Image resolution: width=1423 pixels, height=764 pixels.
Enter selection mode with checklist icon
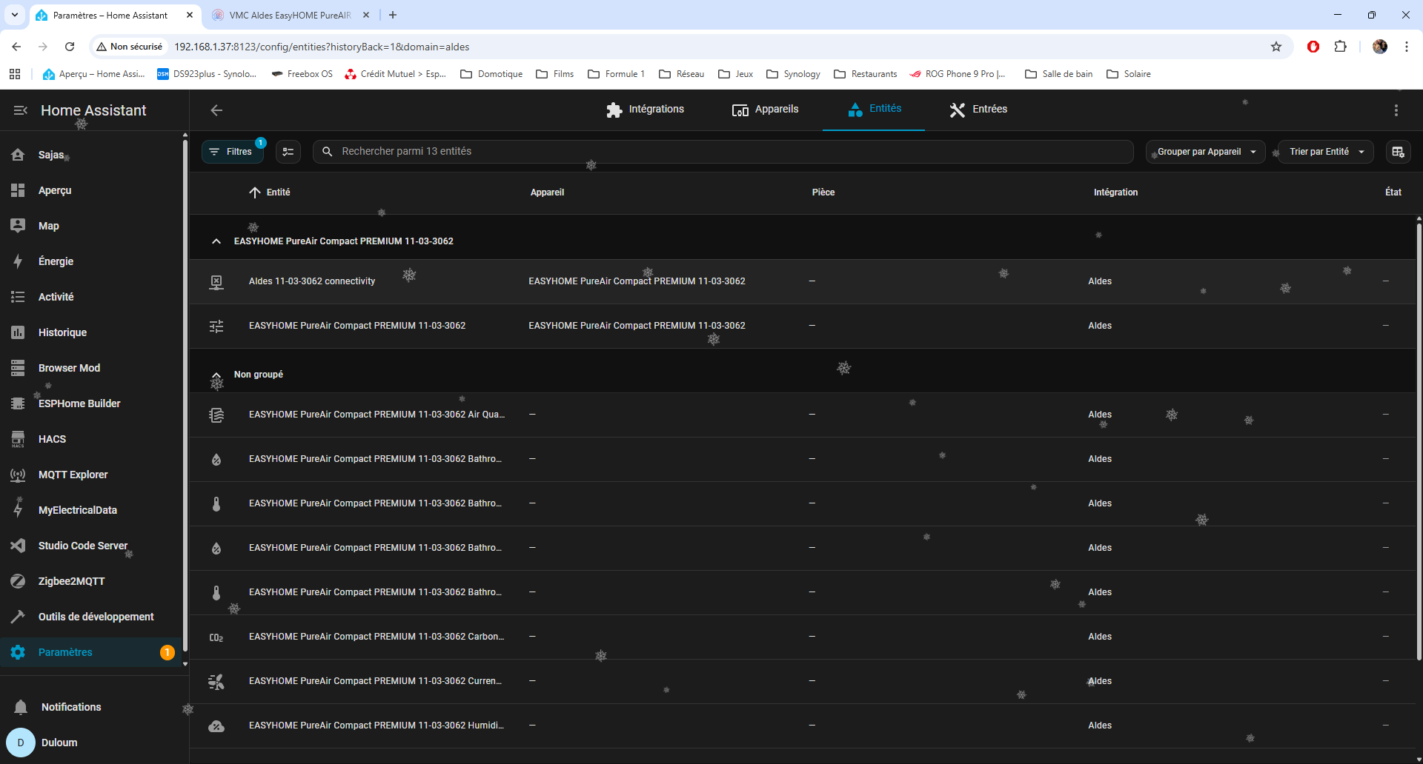[288, 152]
